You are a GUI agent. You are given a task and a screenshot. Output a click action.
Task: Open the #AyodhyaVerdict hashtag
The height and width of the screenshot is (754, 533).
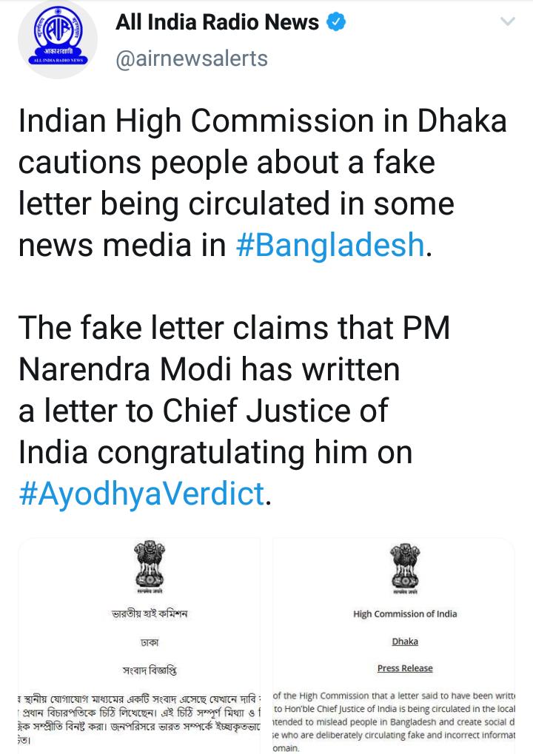pyautogui.click(x=141, y=491)
